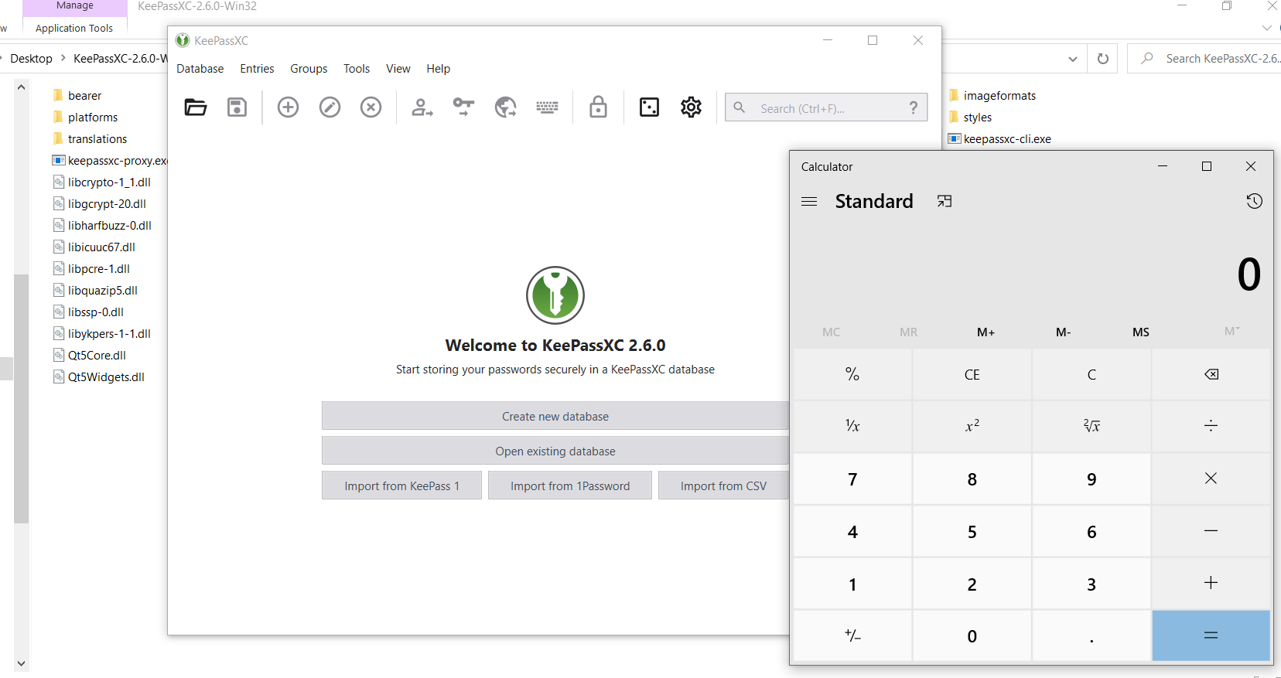Click Calculator reciprocal 1/x key
The image size is (1281, 678).
tap(852, 426)
